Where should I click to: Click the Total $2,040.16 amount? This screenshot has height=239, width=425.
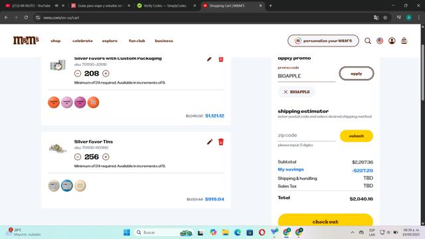click(x=361, y=199)
